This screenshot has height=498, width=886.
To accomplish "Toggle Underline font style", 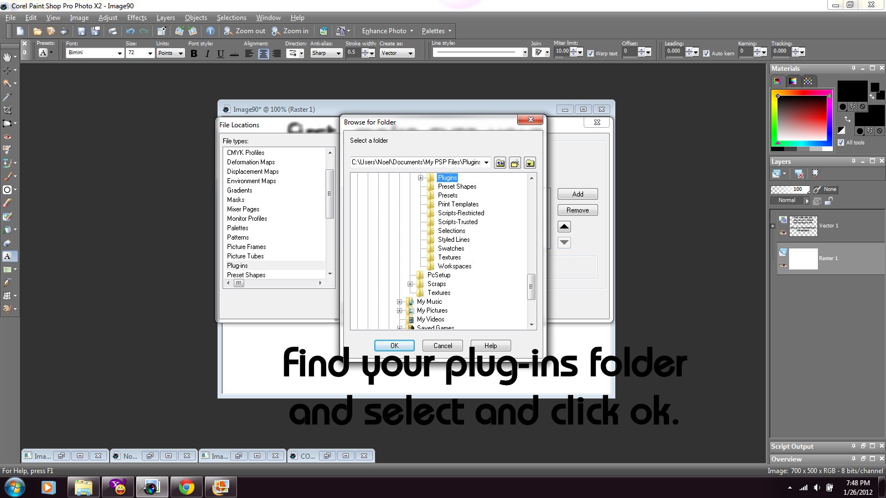I will pyautogui.click(x=220, y=53).
